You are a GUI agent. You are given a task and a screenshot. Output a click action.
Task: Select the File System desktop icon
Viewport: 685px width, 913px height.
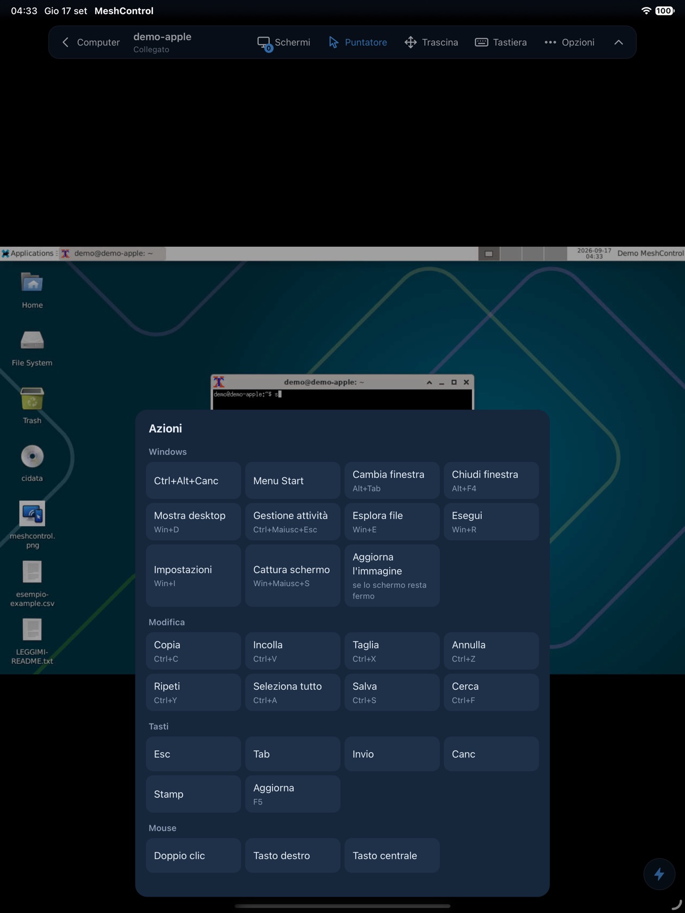pos(32,349)
